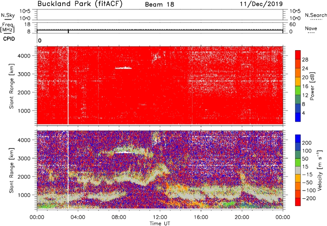Select the 'Freq. [MHz]' axis label

pyautogui.click(x=7, y=27)
